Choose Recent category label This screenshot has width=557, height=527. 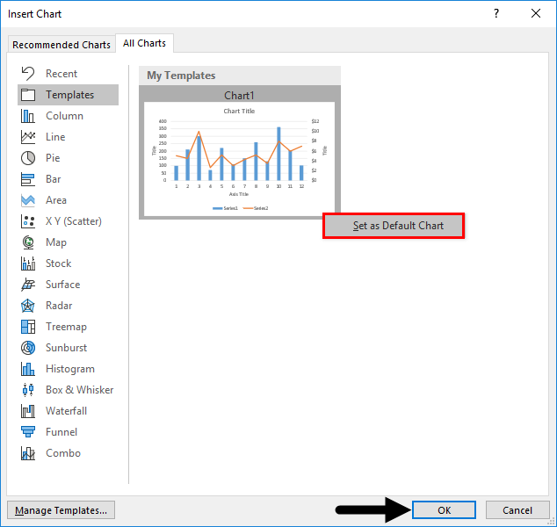(61, 74)
